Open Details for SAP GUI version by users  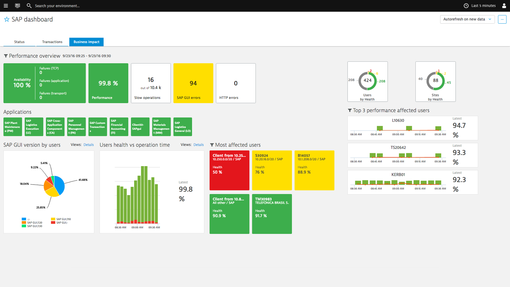89,144
